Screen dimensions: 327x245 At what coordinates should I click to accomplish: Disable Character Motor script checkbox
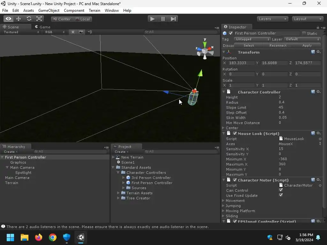pyautogui.click(x=235, y=180)
